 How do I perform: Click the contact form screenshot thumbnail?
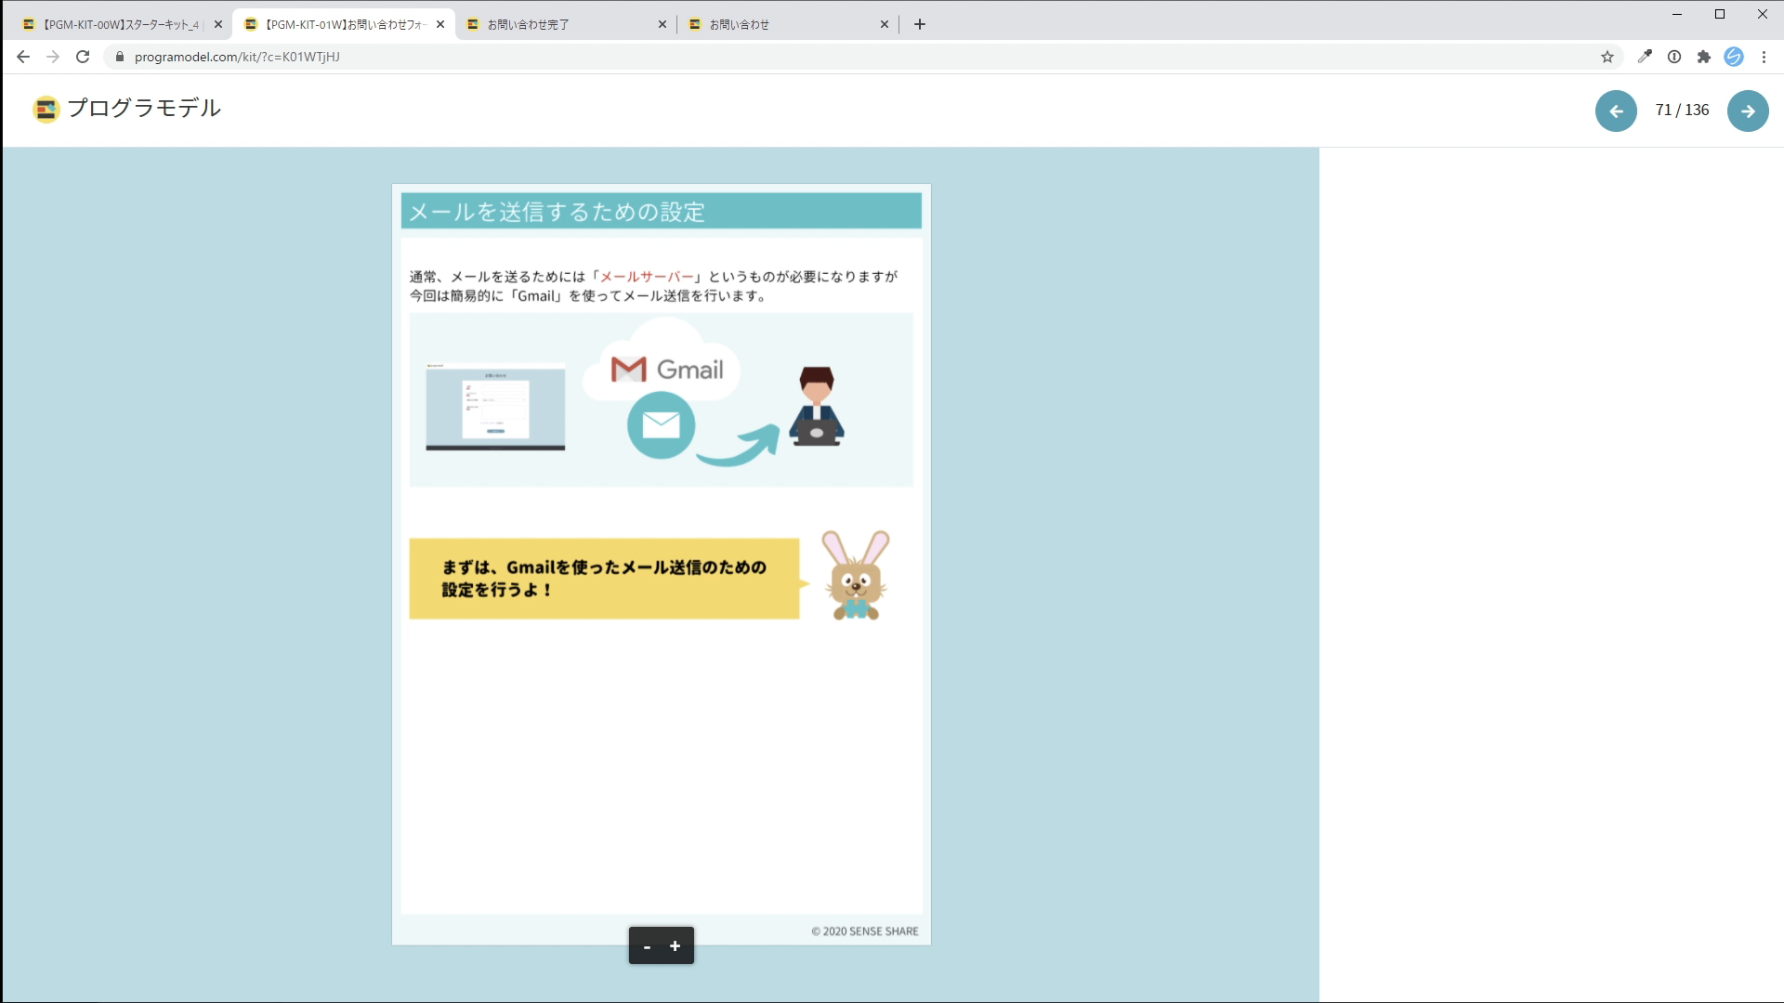[x=495, y=407]
